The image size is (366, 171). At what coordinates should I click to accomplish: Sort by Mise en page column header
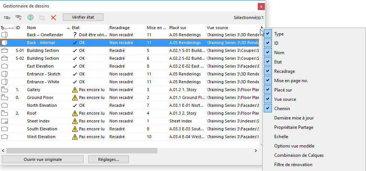tap(157, 28)
